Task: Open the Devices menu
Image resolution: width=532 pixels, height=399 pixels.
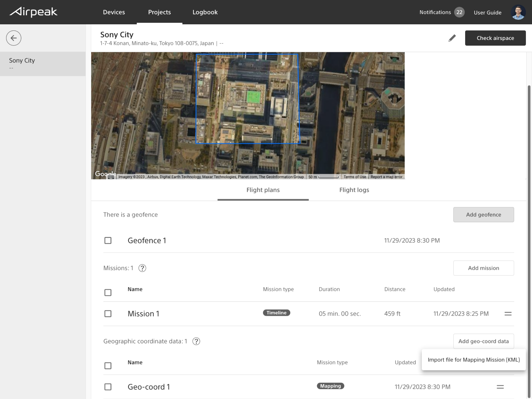Action: (x=114, y=12)
